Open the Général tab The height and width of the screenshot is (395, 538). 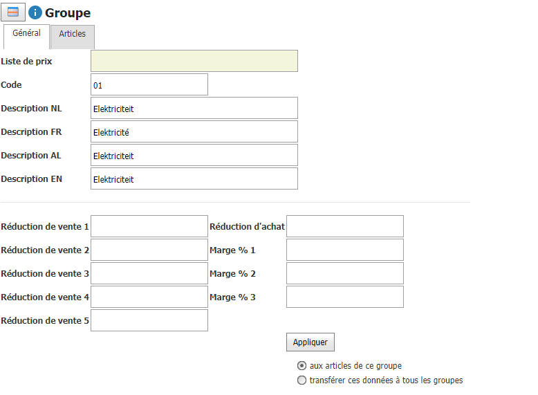[x=26, y=36]
